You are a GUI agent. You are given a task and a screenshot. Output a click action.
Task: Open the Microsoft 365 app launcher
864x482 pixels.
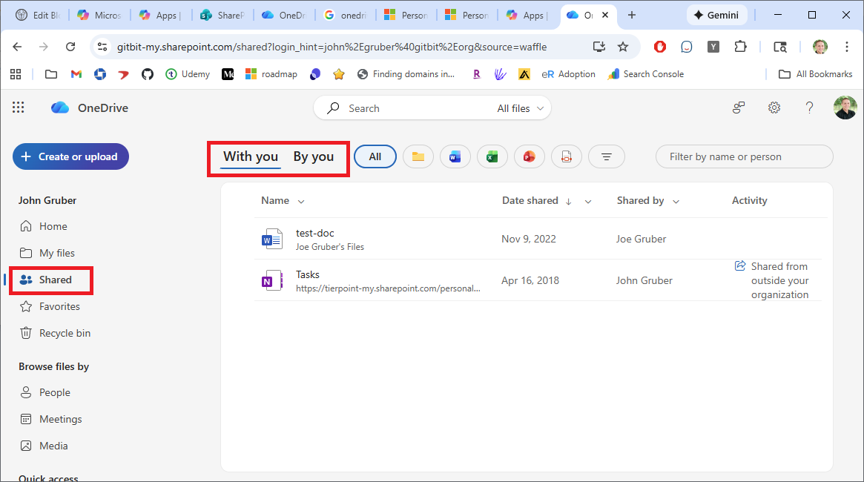coord(18,107)
